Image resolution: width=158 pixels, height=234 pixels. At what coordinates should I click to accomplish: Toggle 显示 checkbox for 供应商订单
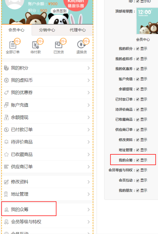pyautogui.click(x=137, y=130)
